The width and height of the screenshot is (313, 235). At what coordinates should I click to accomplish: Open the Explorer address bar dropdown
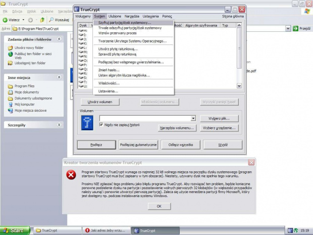click(x=288, y=29)
